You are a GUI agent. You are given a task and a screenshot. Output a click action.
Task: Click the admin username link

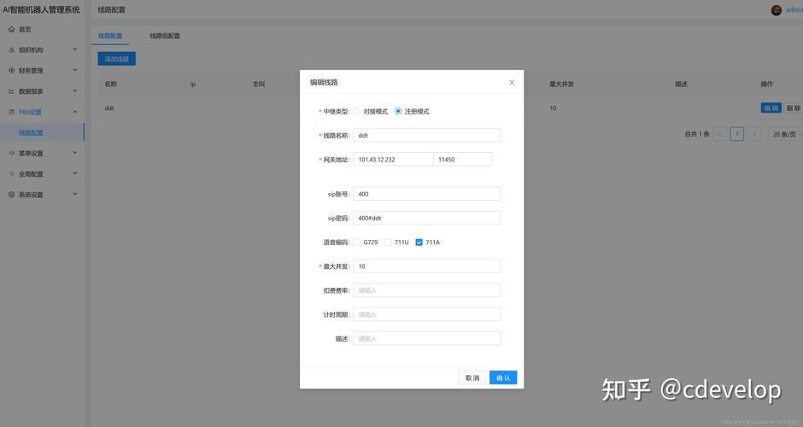pyautogui.click(x=794, y=9)
